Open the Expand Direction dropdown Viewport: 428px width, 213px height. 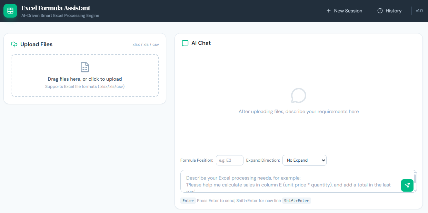coord(305,160)
